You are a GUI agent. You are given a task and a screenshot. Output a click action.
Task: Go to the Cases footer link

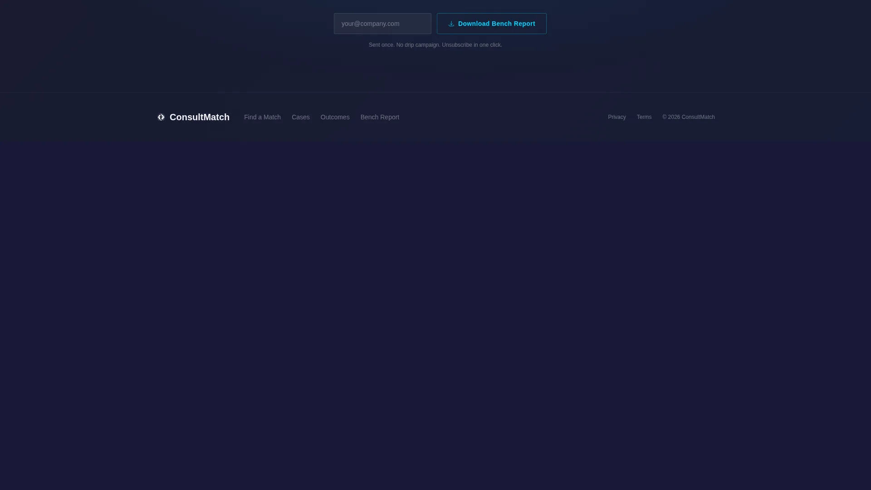tap(301, 117)
